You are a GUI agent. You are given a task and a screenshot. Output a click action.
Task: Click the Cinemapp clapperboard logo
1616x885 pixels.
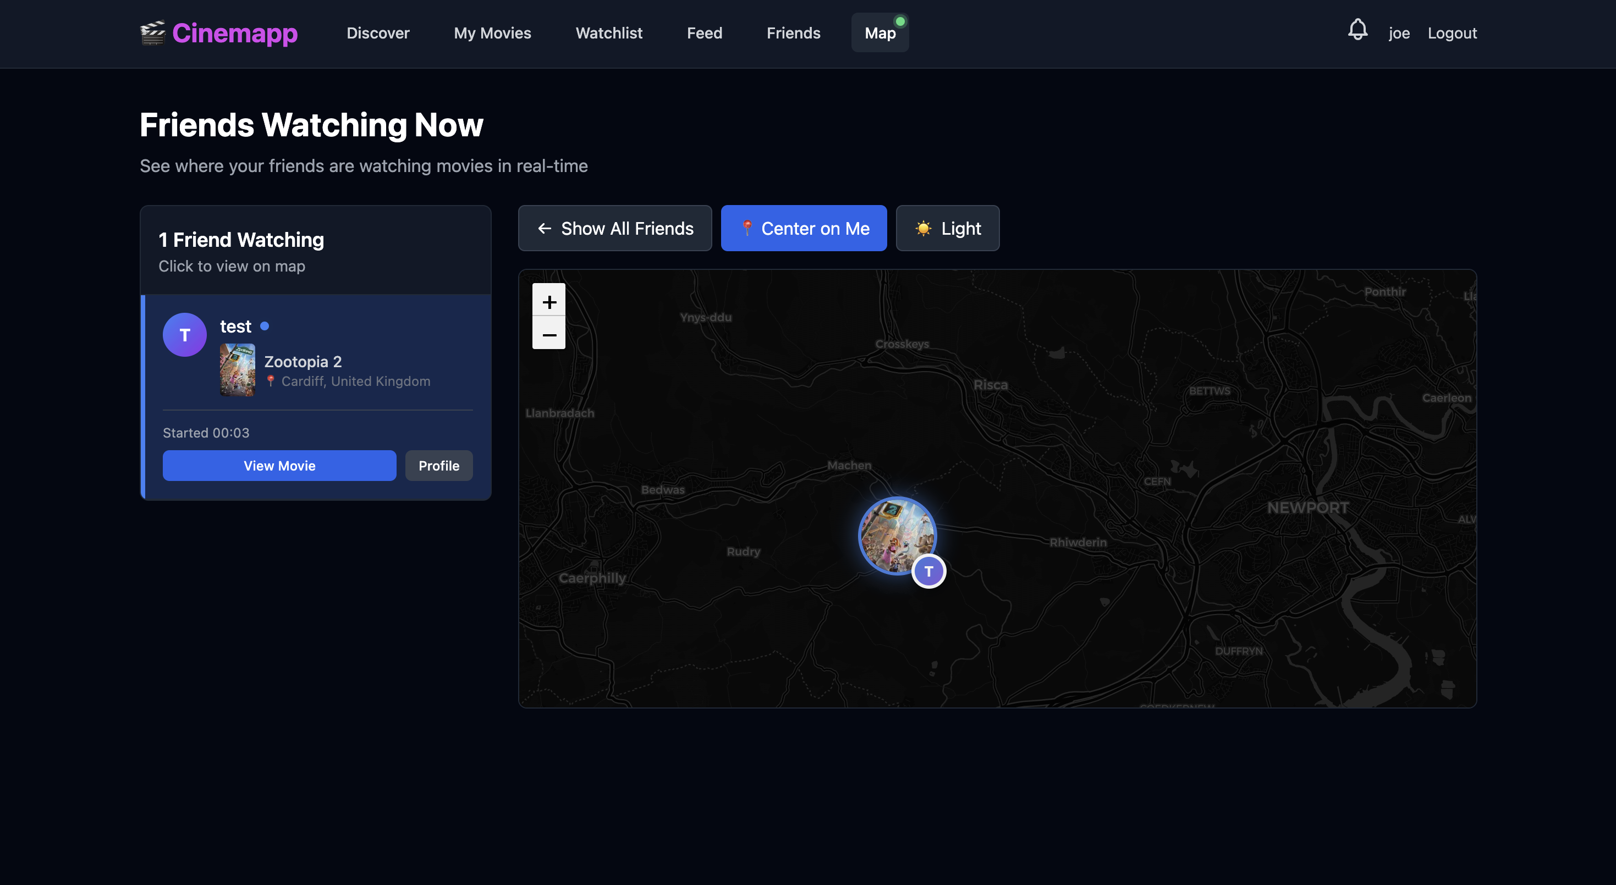[152, 32]
